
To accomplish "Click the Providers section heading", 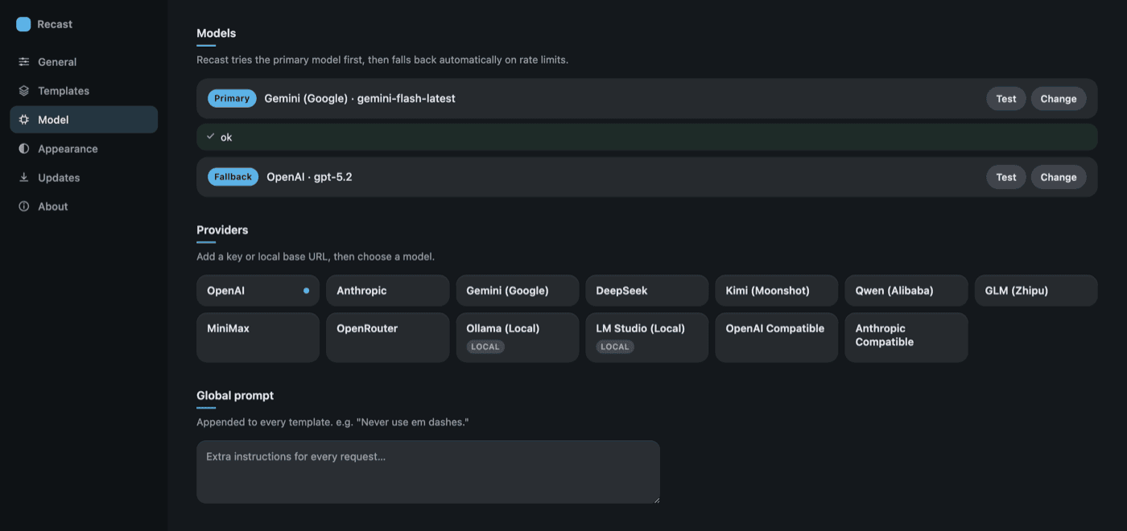I will coord(222,230).
